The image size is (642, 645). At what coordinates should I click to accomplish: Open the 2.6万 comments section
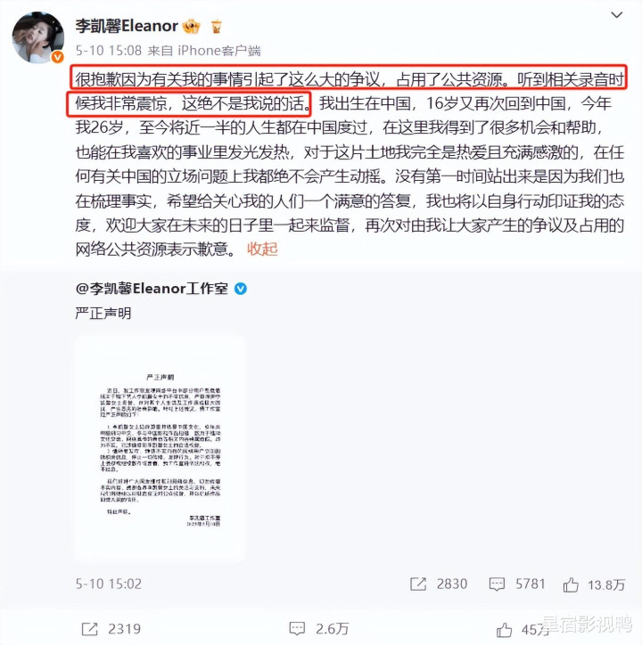(319, 629)
